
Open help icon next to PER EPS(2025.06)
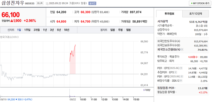pyautogui.click(x=181, y=68)
